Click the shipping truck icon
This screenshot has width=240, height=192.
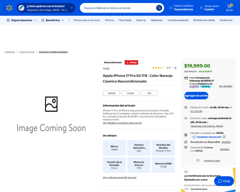pos(186,118)
